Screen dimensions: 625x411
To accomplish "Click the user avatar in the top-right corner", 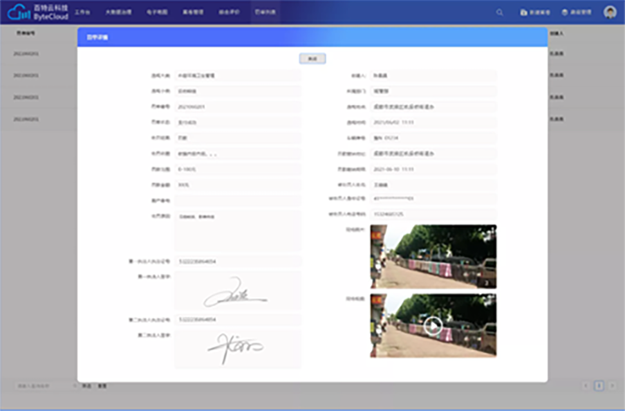I will tap(610, 12).
